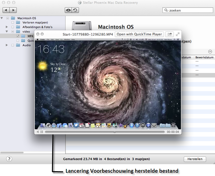The image size is (215, 176).
Task: Open the search magnifier options arrow
Action: pyautogui.click(x=166, y=10)
